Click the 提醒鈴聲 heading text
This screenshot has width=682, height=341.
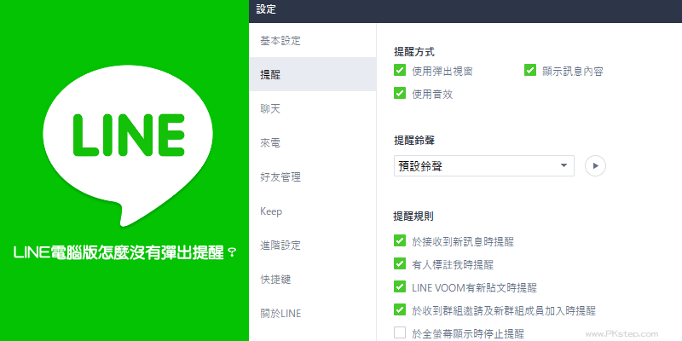pyautogui.click(x=414, y=141)
